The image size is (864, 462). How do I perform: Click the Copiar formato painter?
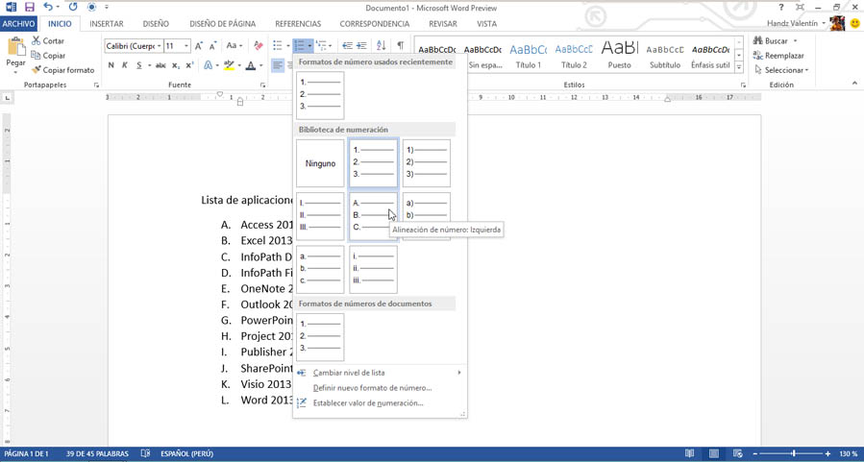[x=62, y=70]
